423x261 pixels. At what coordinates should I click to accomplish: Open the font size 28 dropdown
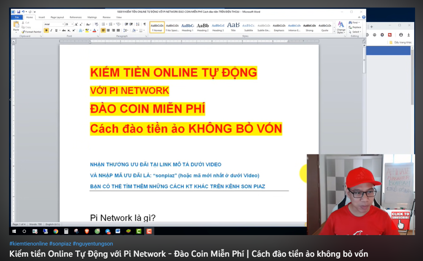72,24
